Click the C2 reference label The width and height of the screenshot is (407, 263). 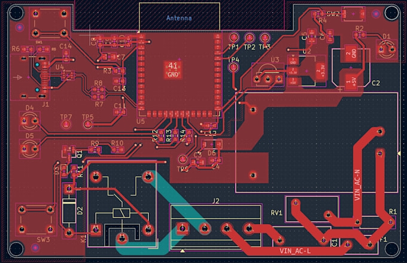(376, 83)
